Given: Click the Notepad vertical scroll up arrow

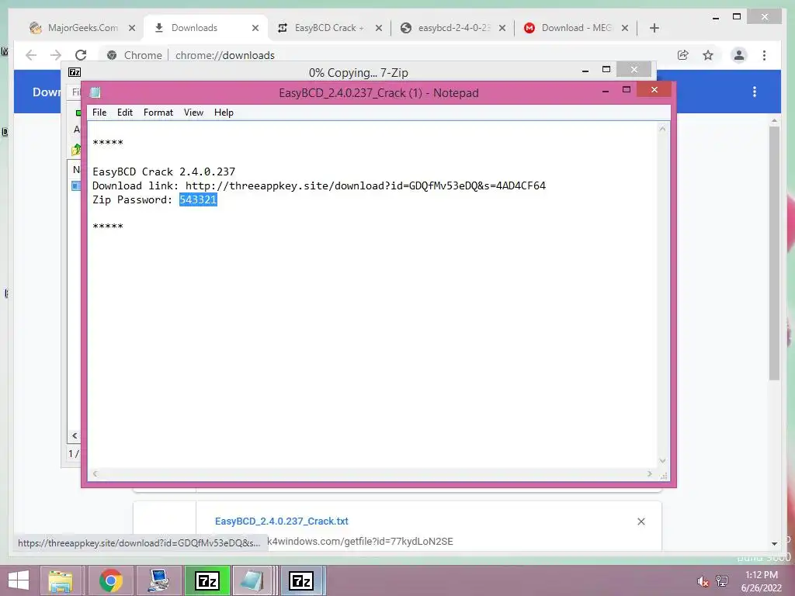Looking at the screenshot, I should [x=662, y=130].
